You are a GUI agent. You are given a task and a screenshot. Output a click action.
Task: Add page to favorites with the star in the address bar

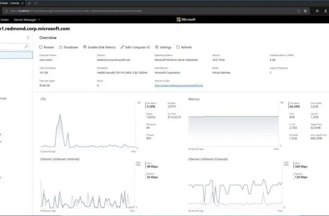tap(305, 11)
